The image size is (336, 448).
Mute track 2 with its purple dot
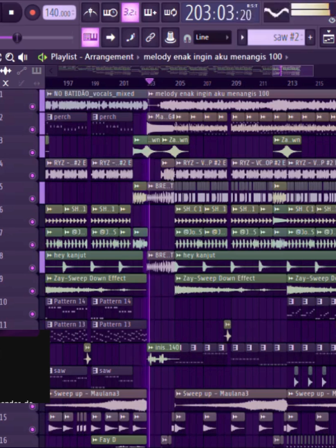click(x=32, y=130)
